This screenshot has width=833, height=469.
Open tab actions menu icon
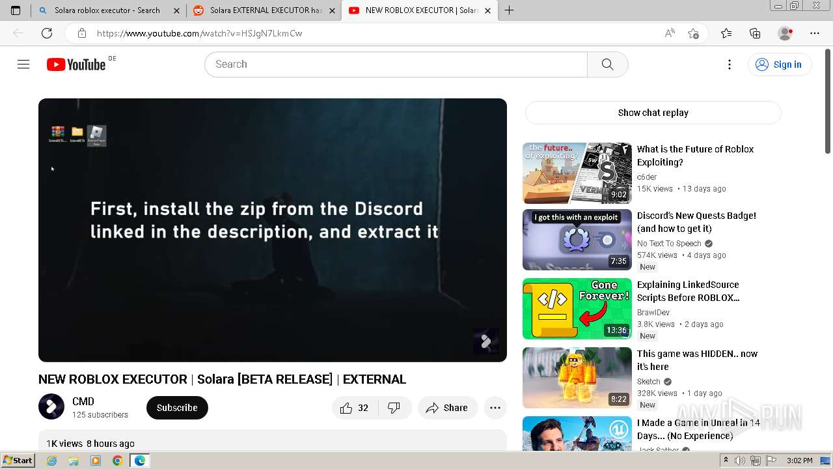click(16, 10)
